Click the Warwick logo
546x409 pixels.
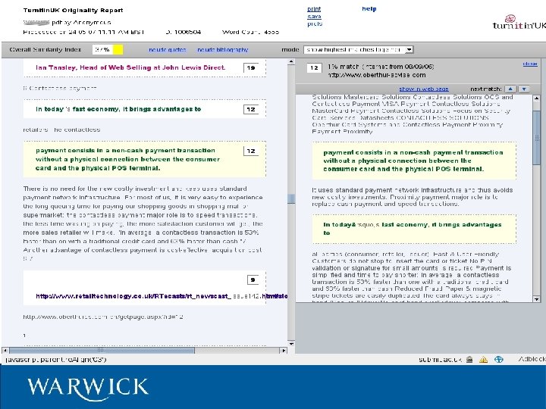(88, 389)
